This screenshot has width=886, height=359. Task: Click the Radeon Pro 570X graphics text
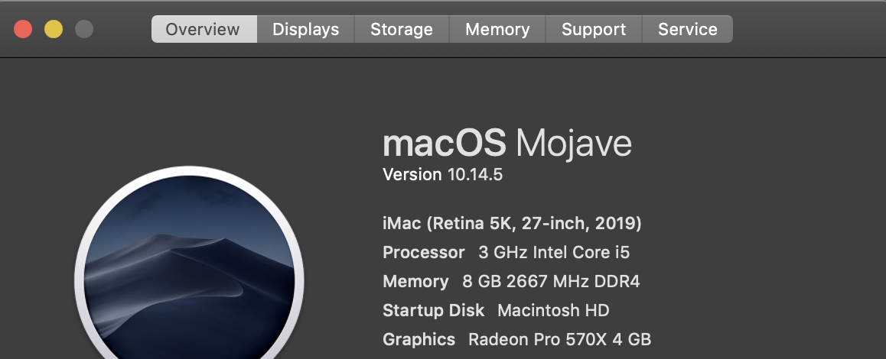point(559,339)
